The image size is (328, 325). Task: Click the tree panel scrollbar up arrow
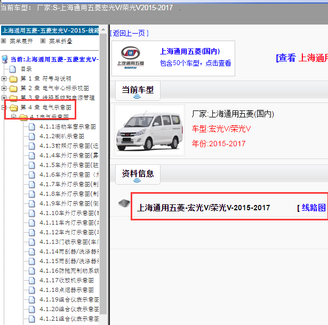103,29
